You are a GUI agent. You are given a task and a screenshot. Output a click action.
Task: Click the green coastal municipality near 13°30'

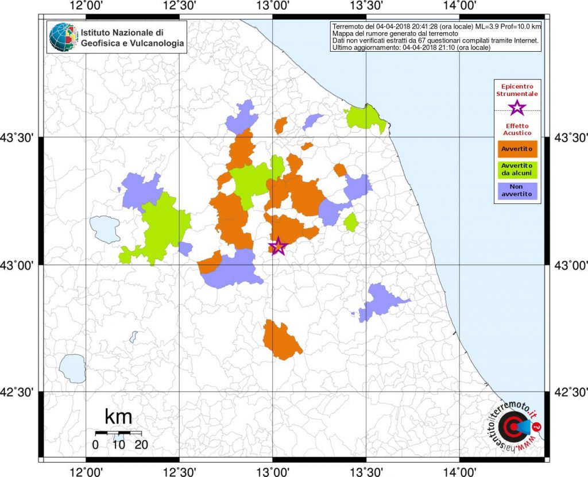pyautogui.click(x=366, y=117)
